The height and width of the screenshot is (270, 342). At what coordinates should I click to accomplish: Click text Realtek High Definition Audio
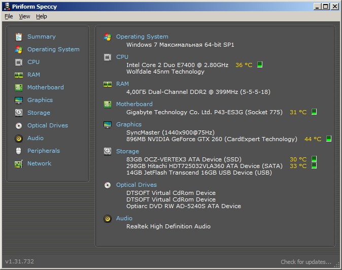[168, 226]
